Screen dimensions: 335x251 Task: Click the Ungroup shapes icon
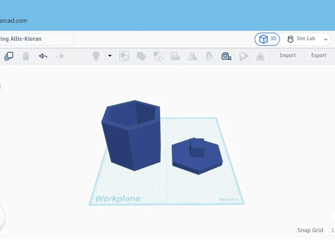pyautogui.click(x=158, y=56)
